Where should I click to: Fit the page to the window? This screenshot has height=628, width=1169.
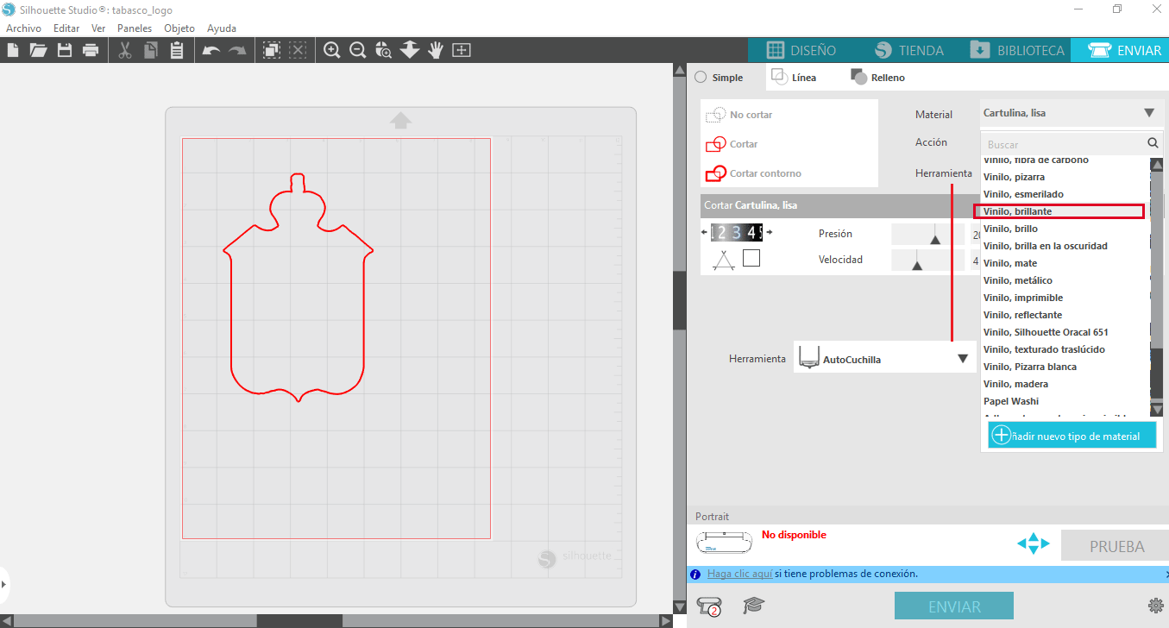pyautogui.click(x=462, y=50)
